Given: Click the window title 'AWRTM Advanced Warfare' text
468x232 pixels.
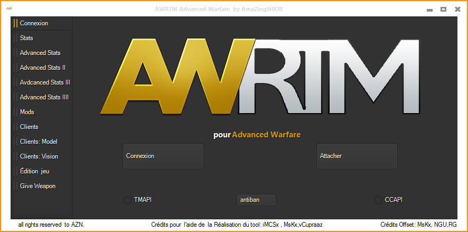Looking at the screenshot, I should tap(219, 10).
